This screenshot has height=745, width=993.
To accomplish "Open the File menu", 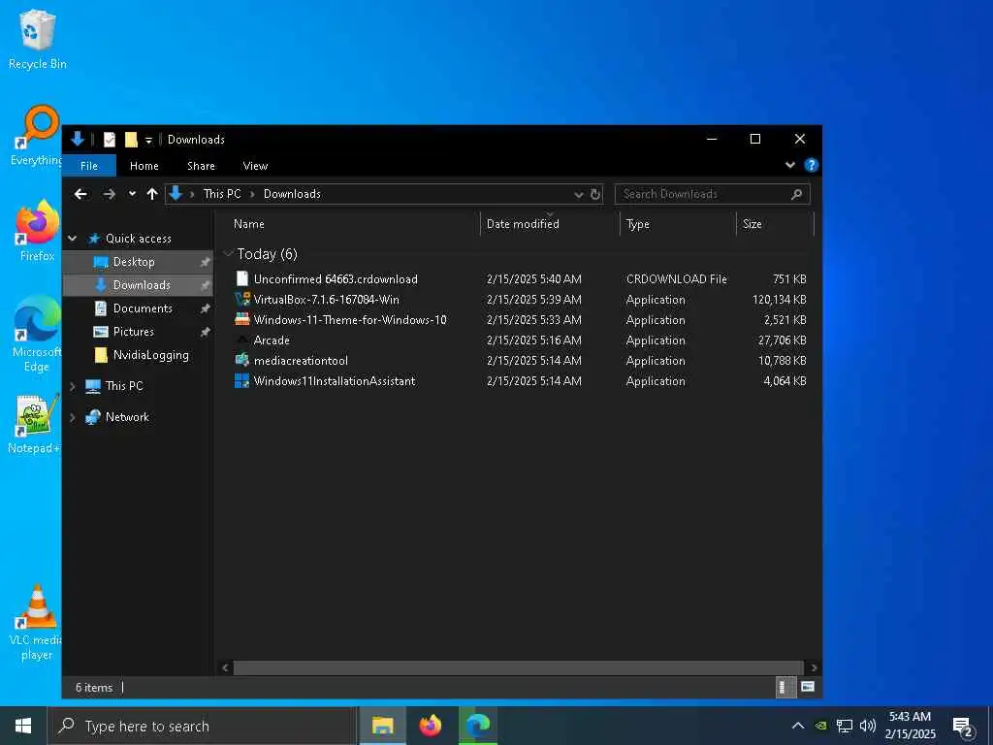I will point(89,165).
